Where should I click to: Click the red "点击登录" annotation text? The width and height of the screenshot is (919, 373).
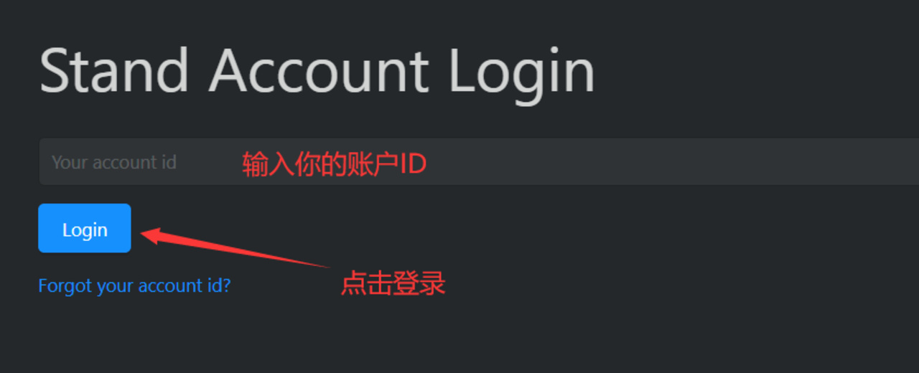(393, 283)
